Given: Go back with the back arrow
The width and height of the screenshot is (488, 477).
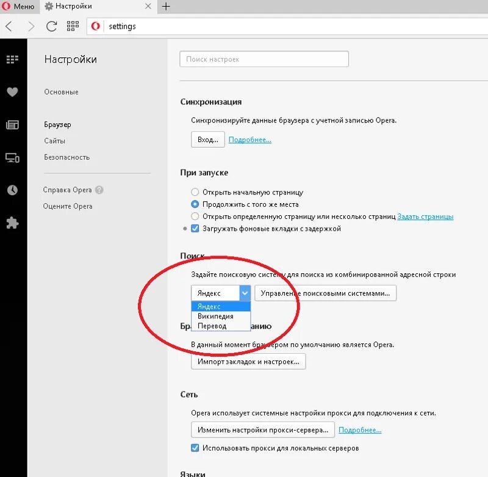Looking at the screenshot, I should click(x=9, y=26).
